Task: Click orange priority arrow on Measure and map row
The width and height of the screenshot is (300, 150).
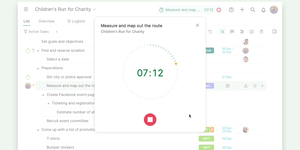Action: pyautogui.click(x=33, y=86)
